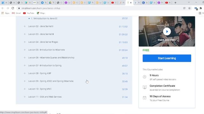Click the share page icon in address bar
The height and width of the screenshot is (114, 204).
[x=184, y=8]
